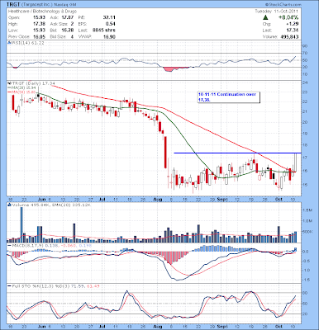Viewport: 319px width, 330px height.
Task: Click the TRGT Daily price legend icon
Action: click(x=9, y=83)
